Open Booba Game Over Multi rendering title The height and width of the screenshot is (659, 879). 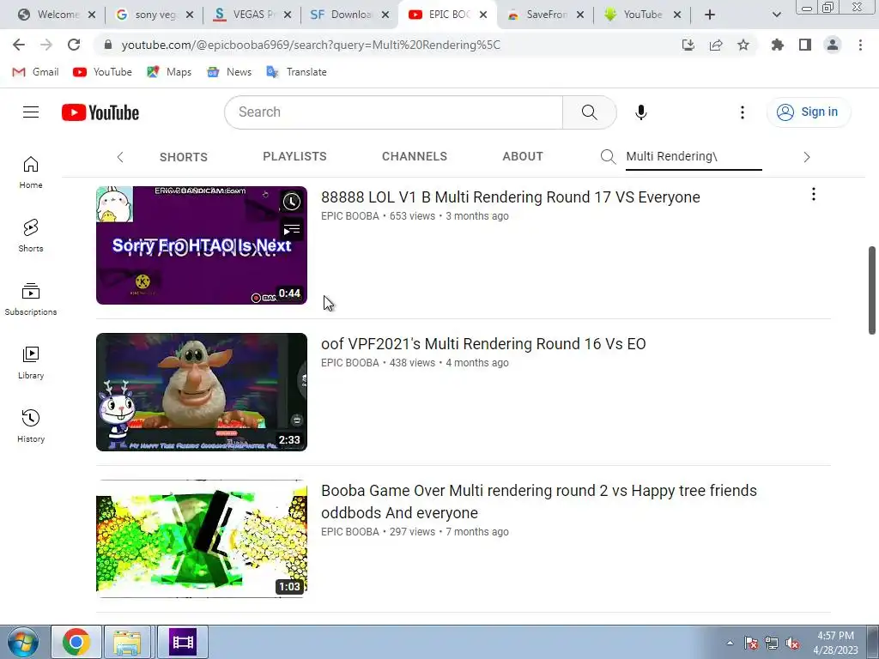tap(539, 501)
